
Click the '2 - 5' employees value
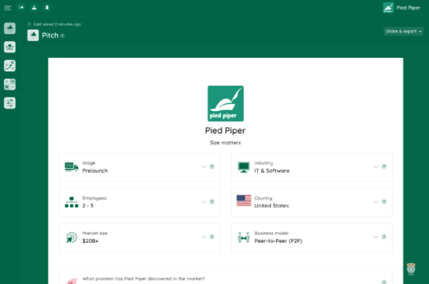click(x=88, y=205)
